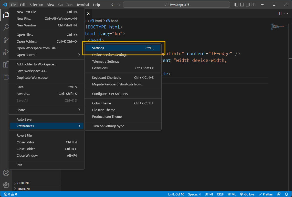
Task: Open the Help menu
Action: point(96,5)
